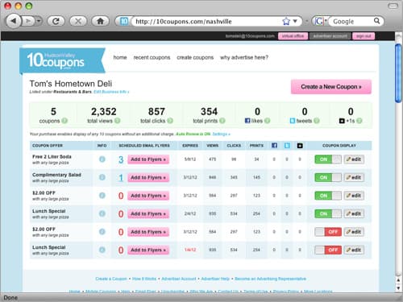Click the +1 column header icon
Screen dimensions: 403x302
tap(300, 146)
